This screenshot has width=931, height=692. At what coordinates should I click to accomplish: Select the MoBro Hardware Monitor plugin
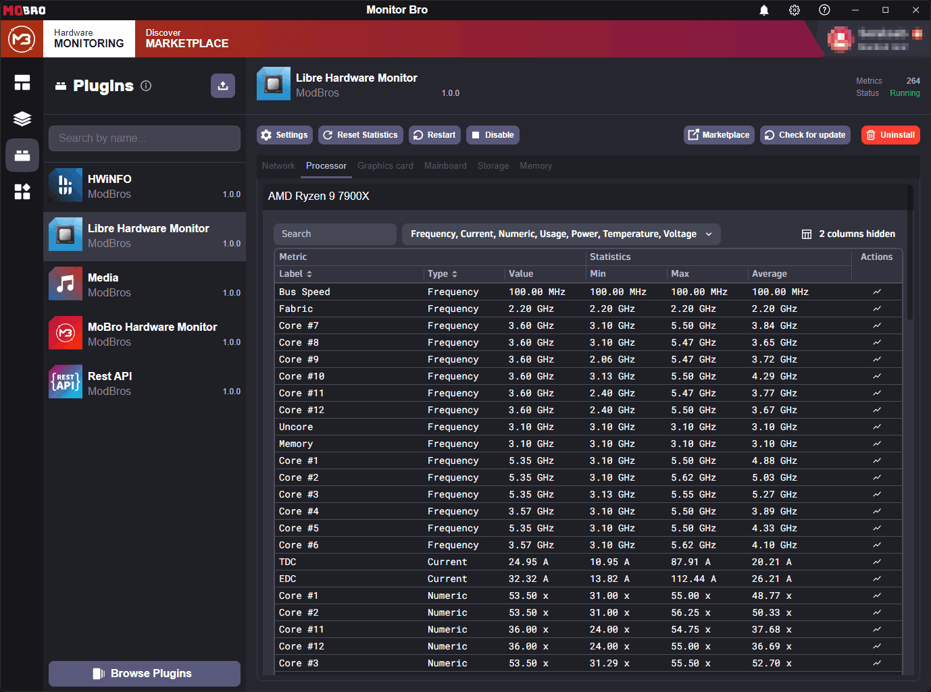coord(145,334)
